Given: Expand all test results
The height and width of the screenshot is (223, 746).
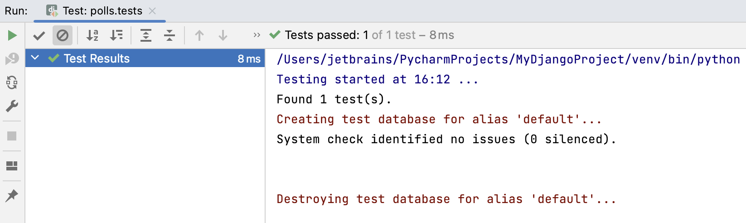Looking at the screenshot, I should 146,35.
